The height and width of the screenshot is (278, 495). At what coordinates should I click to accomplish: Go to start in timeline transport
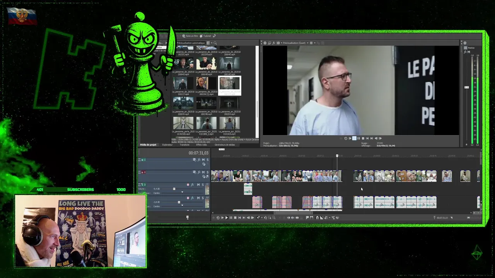[x=240, y=217]
